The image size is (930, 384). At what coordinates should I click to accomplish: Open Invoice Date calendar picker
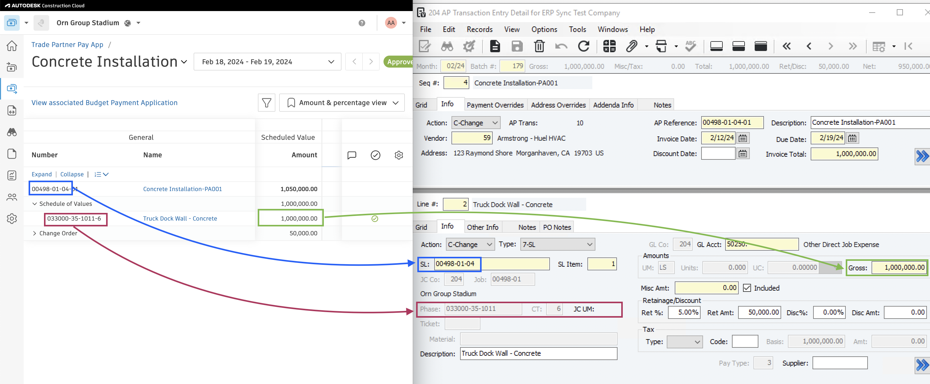click(x=743, y=139)
